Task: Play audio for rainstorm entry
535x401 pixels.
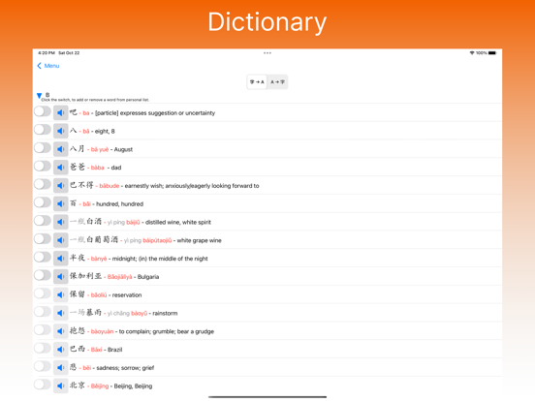Action: [61, 313]
